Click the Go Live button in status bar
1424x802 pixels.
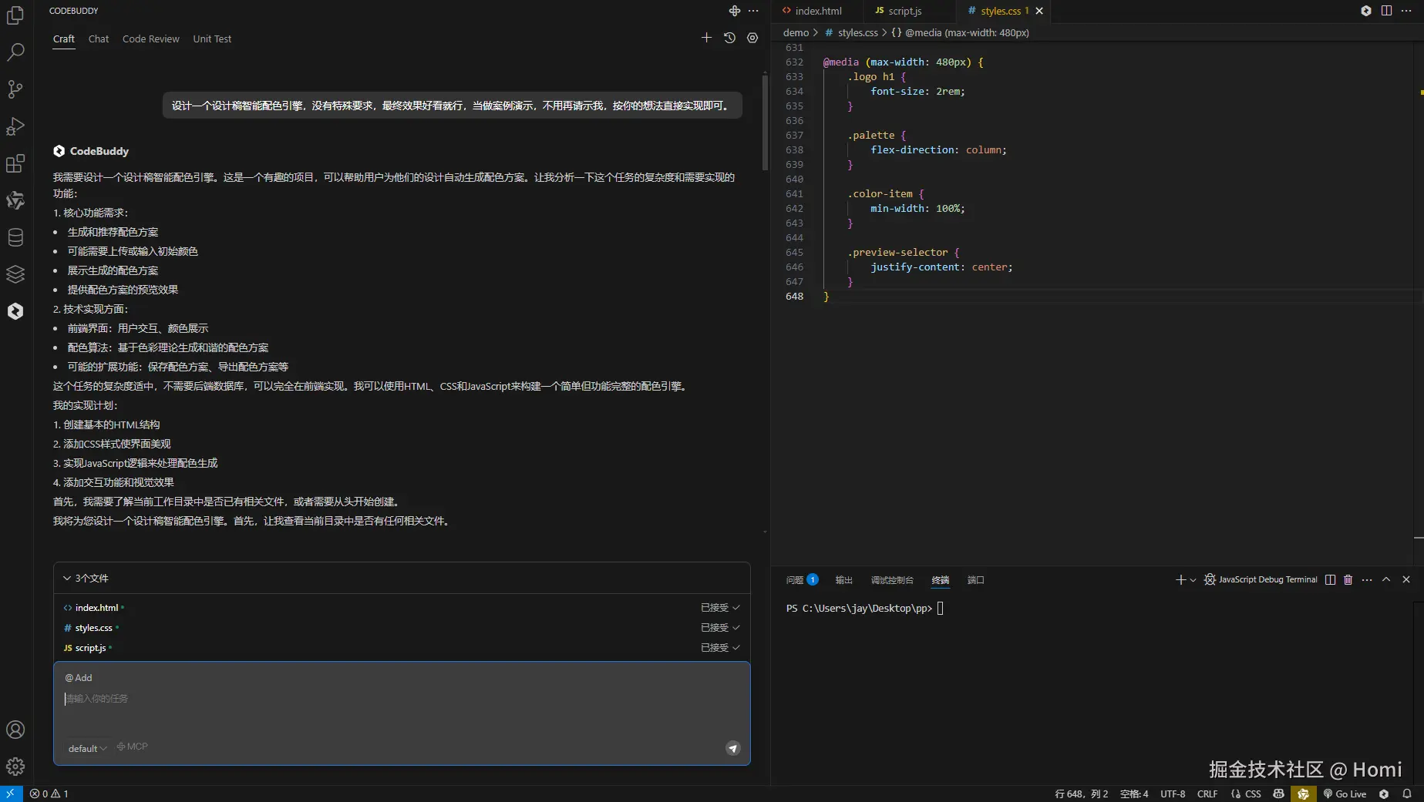[x=1345, y=794]
